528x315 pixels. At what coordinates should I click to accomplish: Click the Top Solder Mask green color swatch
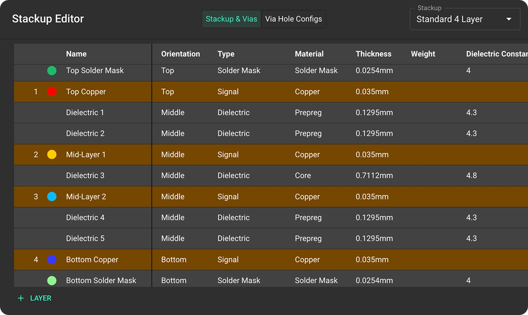pos(51,70)
